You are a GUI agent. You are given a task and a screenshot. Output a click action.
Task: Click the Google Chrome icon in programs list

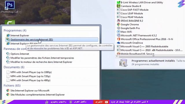(x=119, y=24)
